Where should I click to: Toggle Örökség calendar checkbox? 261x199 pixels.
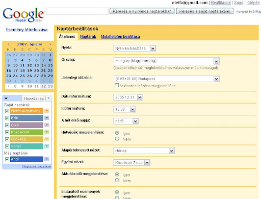point(7,139)
